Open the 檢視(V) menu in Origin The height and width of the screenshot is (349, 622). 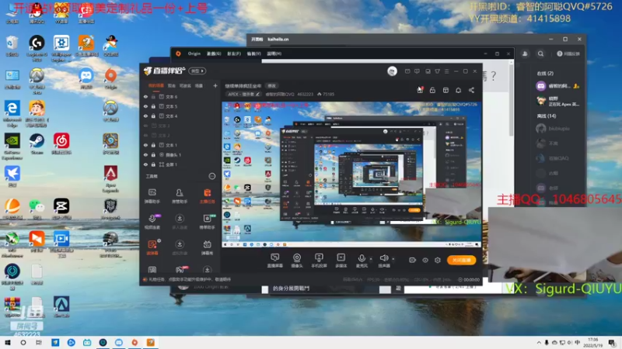pyautogui.click(x=254, y=54)
